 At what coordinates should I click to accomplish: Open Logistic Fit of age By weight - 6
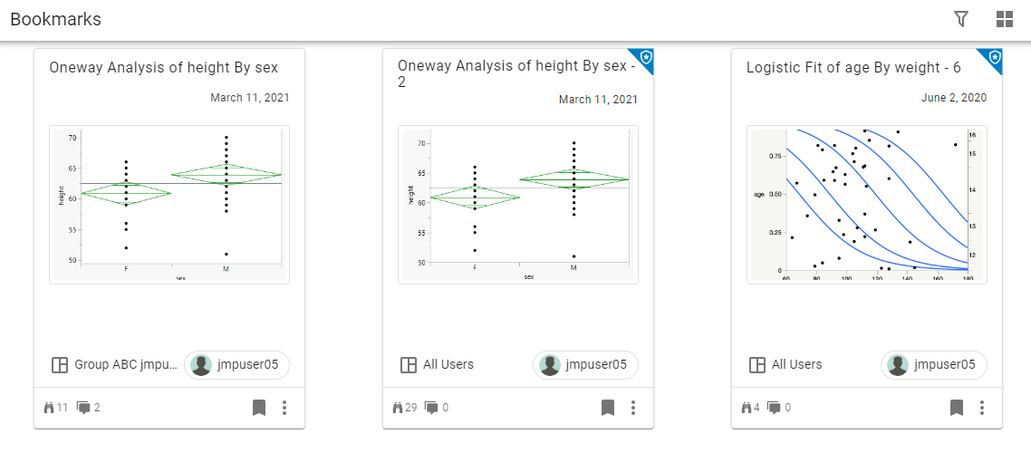pyautogui.click(x=853, y=68)
